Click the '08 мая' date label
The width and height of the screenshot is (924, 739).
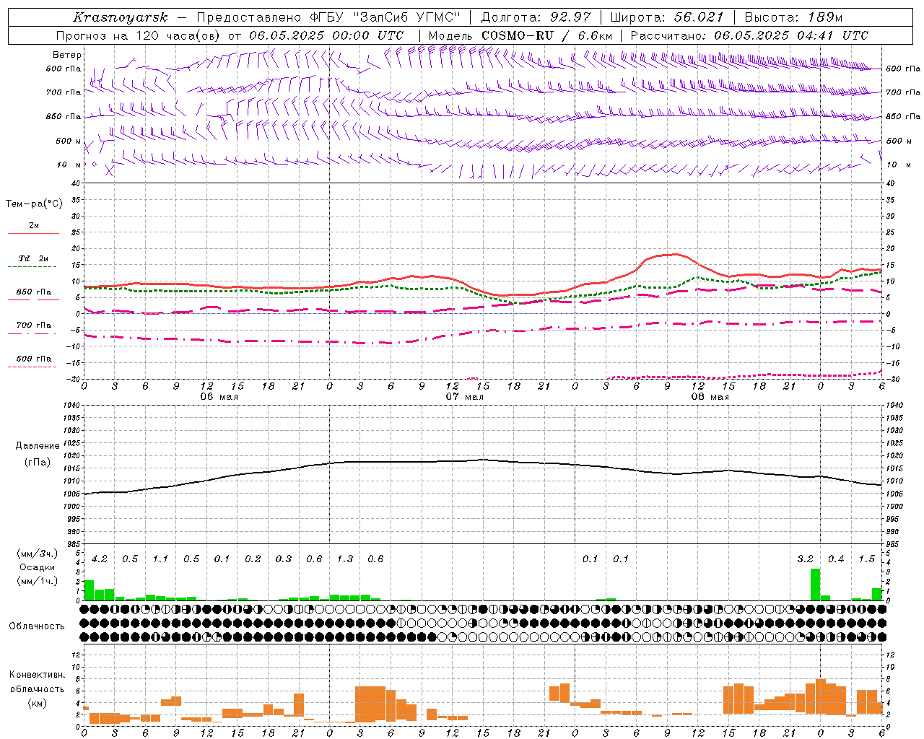pos(710,397)
